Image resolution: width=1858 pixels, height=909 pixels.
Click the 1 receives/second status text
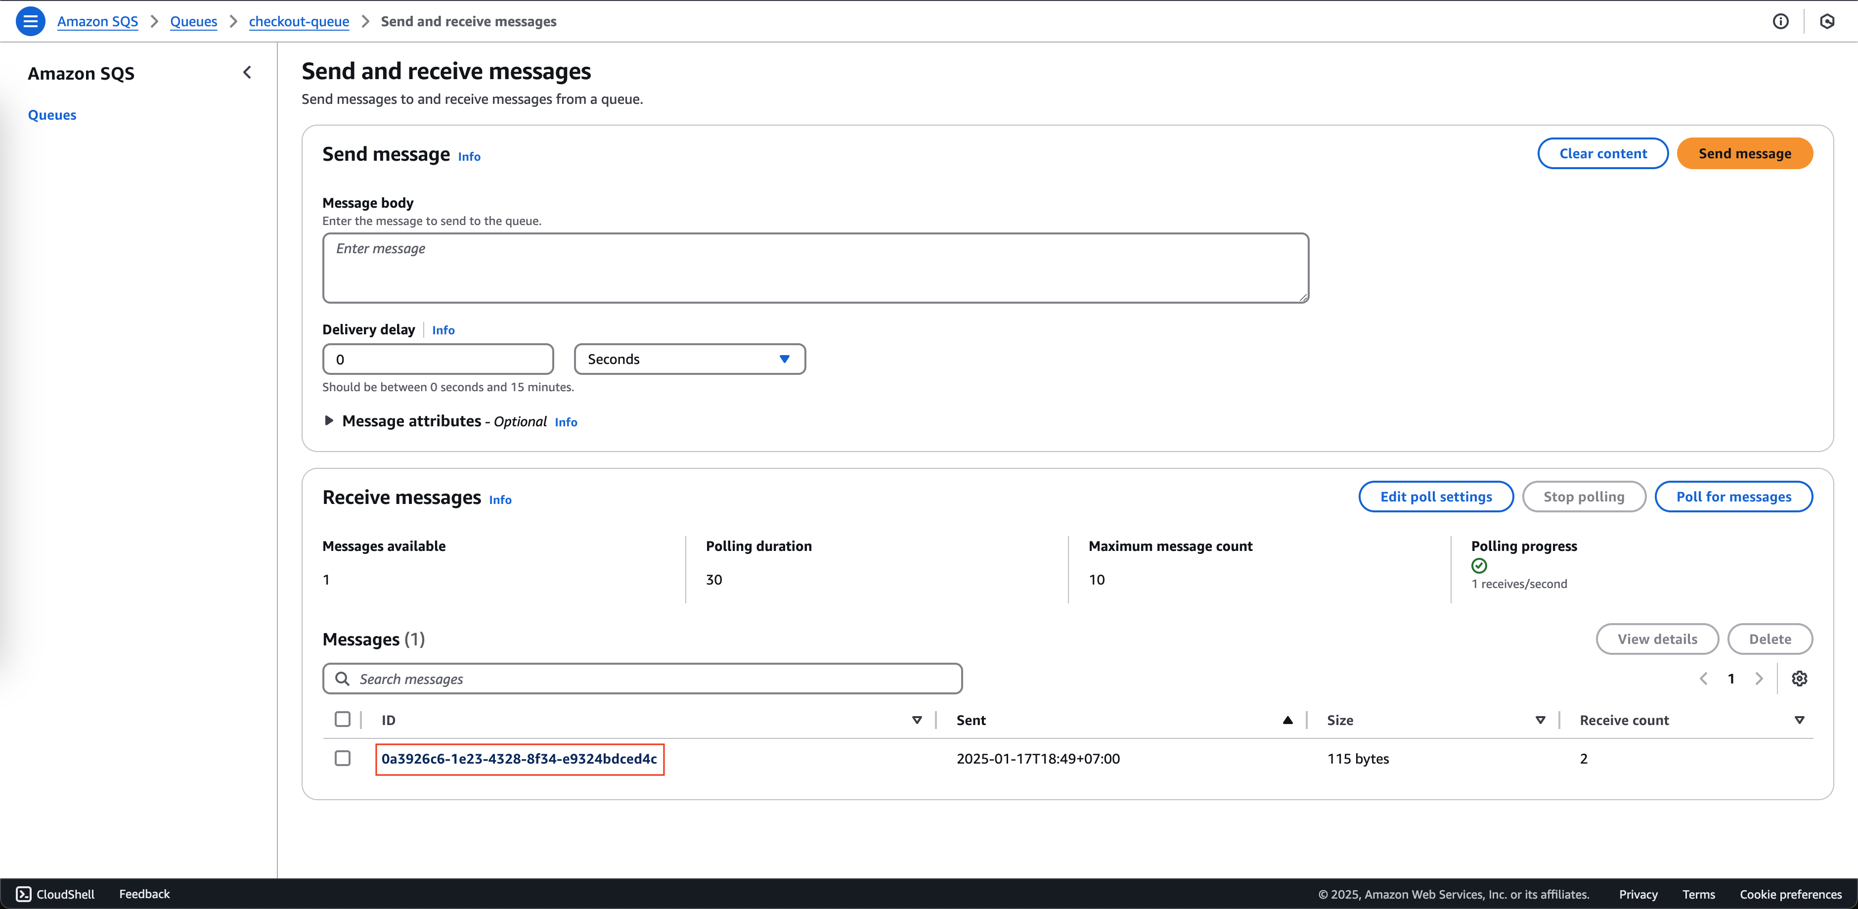(1519, 584)
